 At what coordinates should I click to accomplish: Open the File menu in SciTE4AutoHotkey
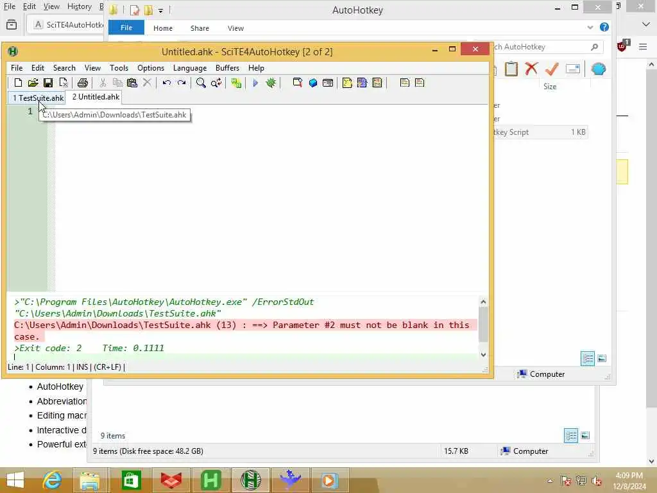click(x=17, y=68)
